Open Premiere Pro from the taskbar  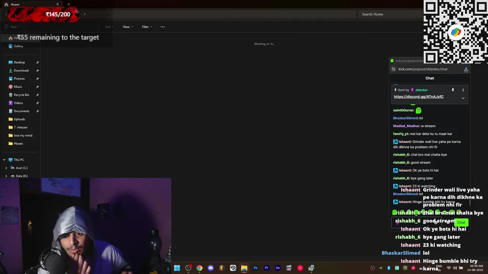coord(266,268)
